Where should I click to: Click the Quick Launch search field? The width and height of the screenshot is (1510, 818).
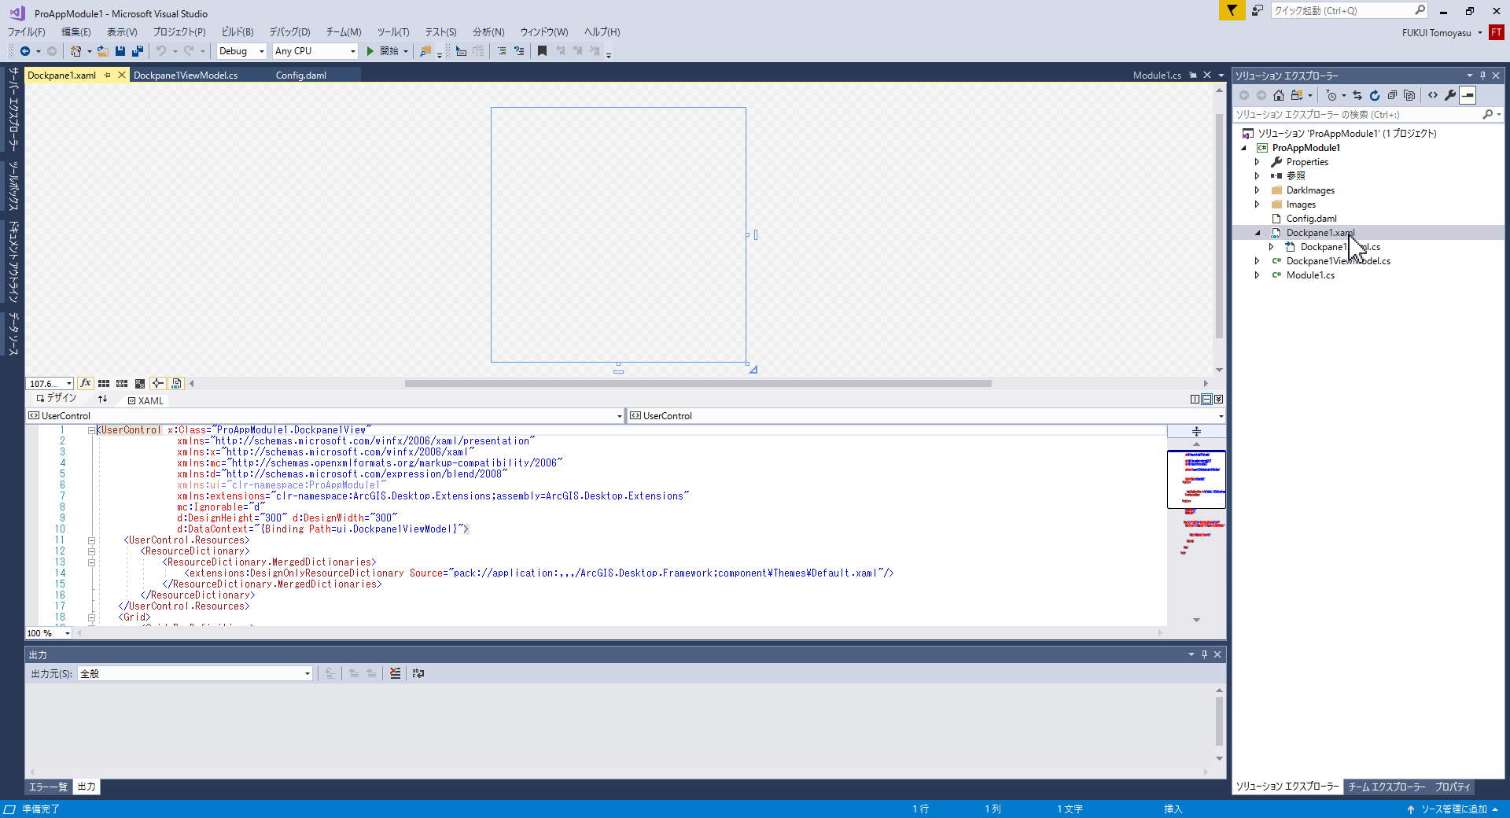click(1348, 10)
